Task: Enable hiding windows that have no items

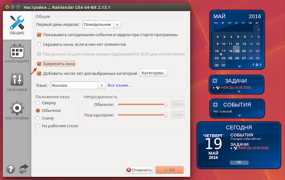Action: click(39, 45)
